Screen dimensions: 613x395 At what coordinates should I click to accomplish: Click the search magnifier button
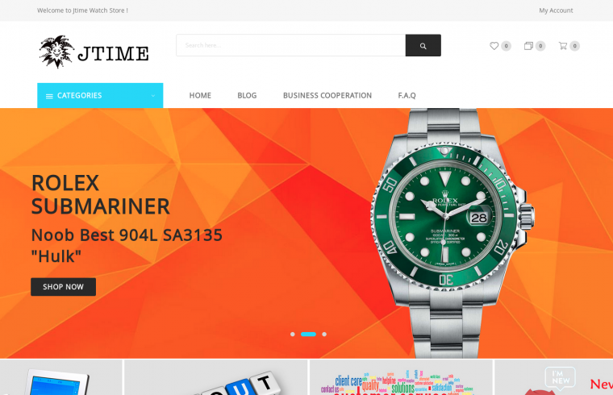(423, 45)
